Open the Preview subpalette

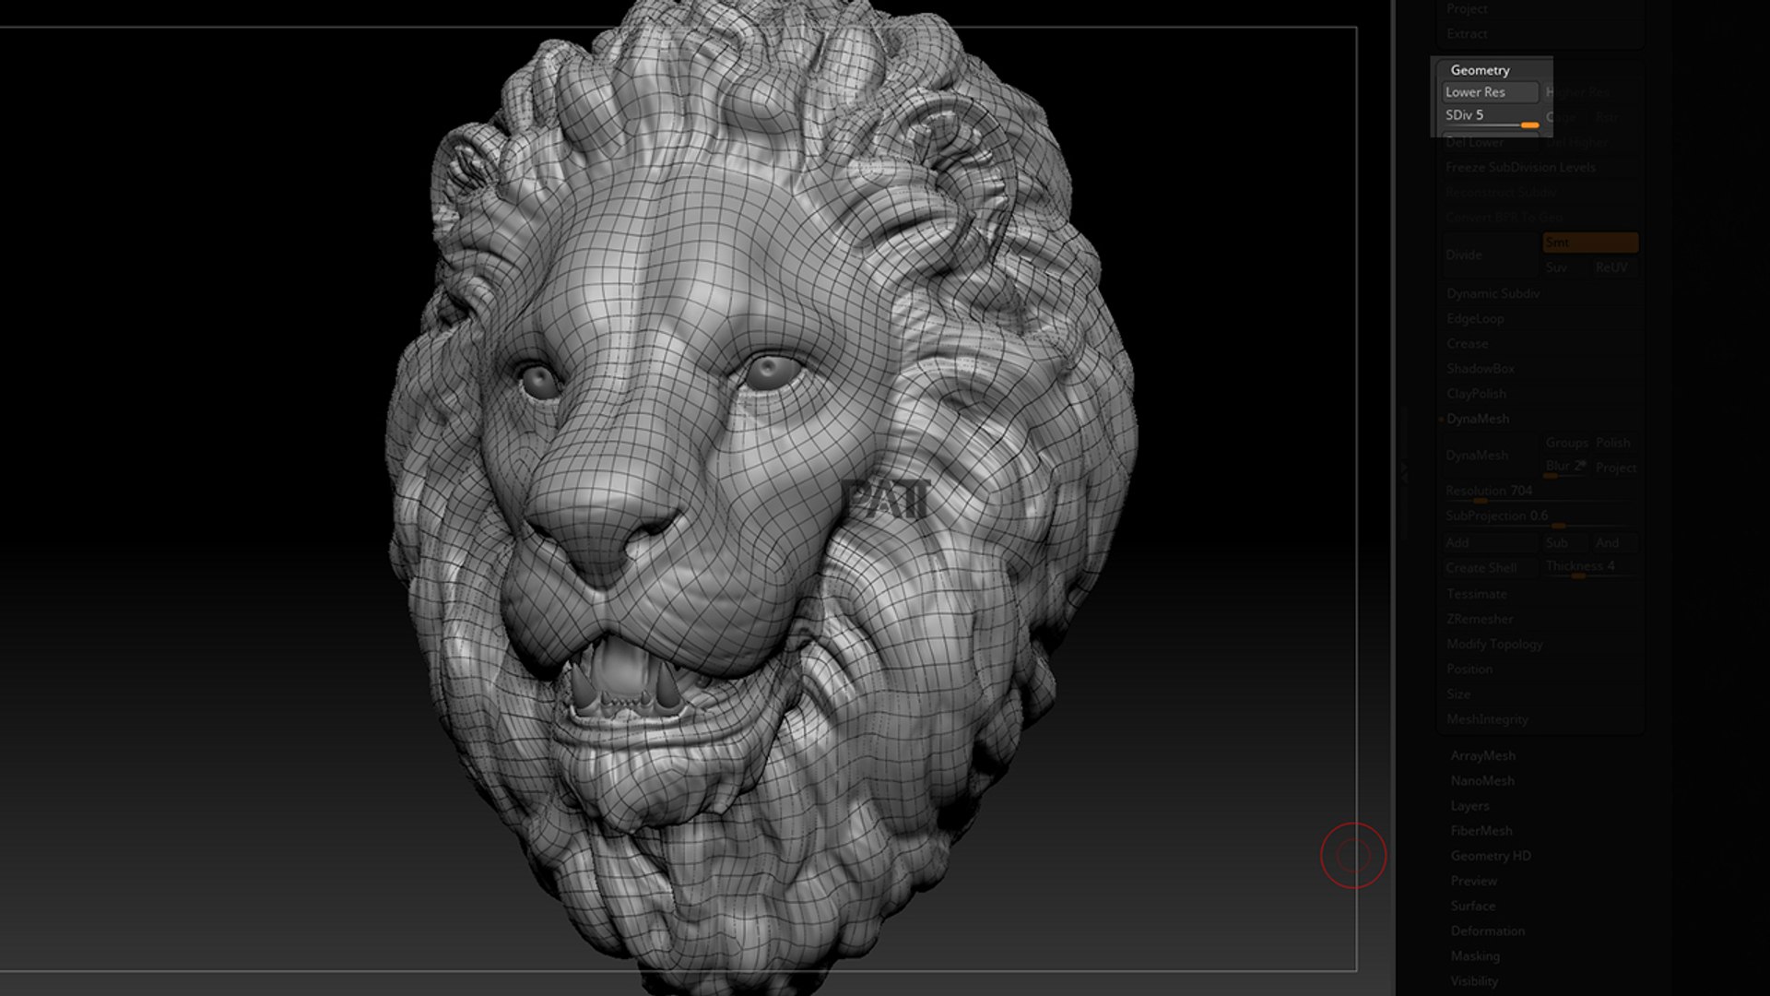pos(1473,880)
